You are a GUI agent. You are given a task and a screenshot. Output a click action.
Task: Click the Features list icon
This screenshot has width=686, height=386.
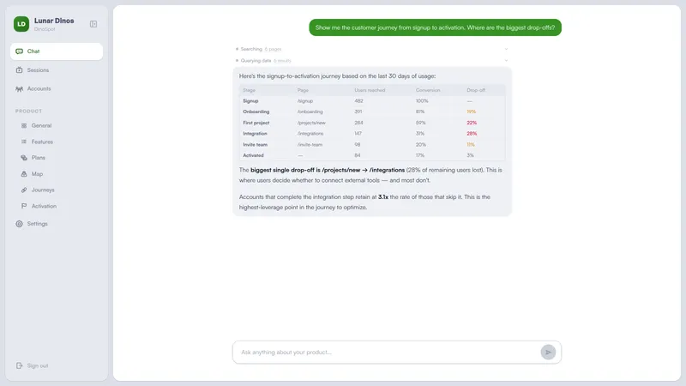pos(24,142)
